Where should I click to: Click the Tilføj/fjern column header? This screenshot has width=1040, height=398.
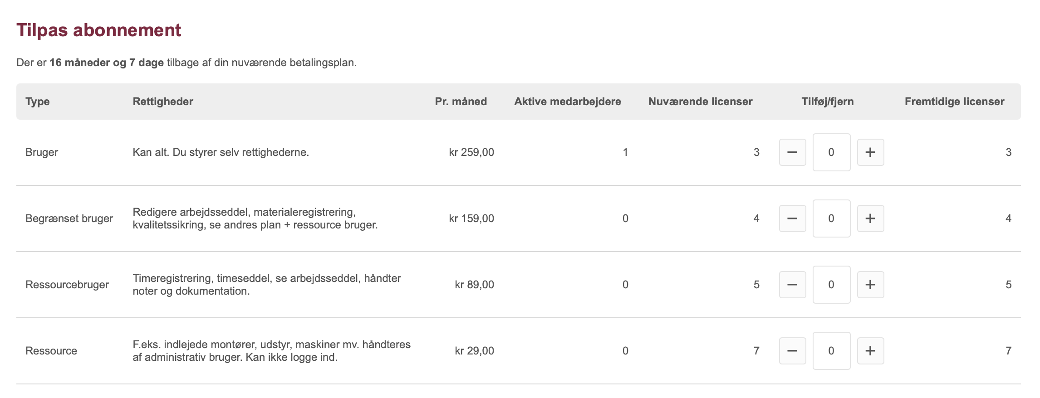pyautogui.click(x=828, y=102)
